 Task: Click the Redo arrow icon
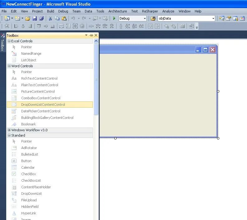[x=84, y=18]
